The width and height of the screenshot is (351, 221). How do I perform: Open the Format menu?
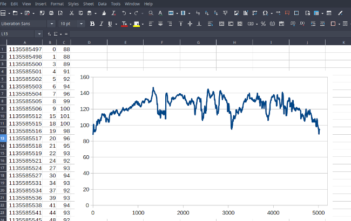tap(57, 4)
